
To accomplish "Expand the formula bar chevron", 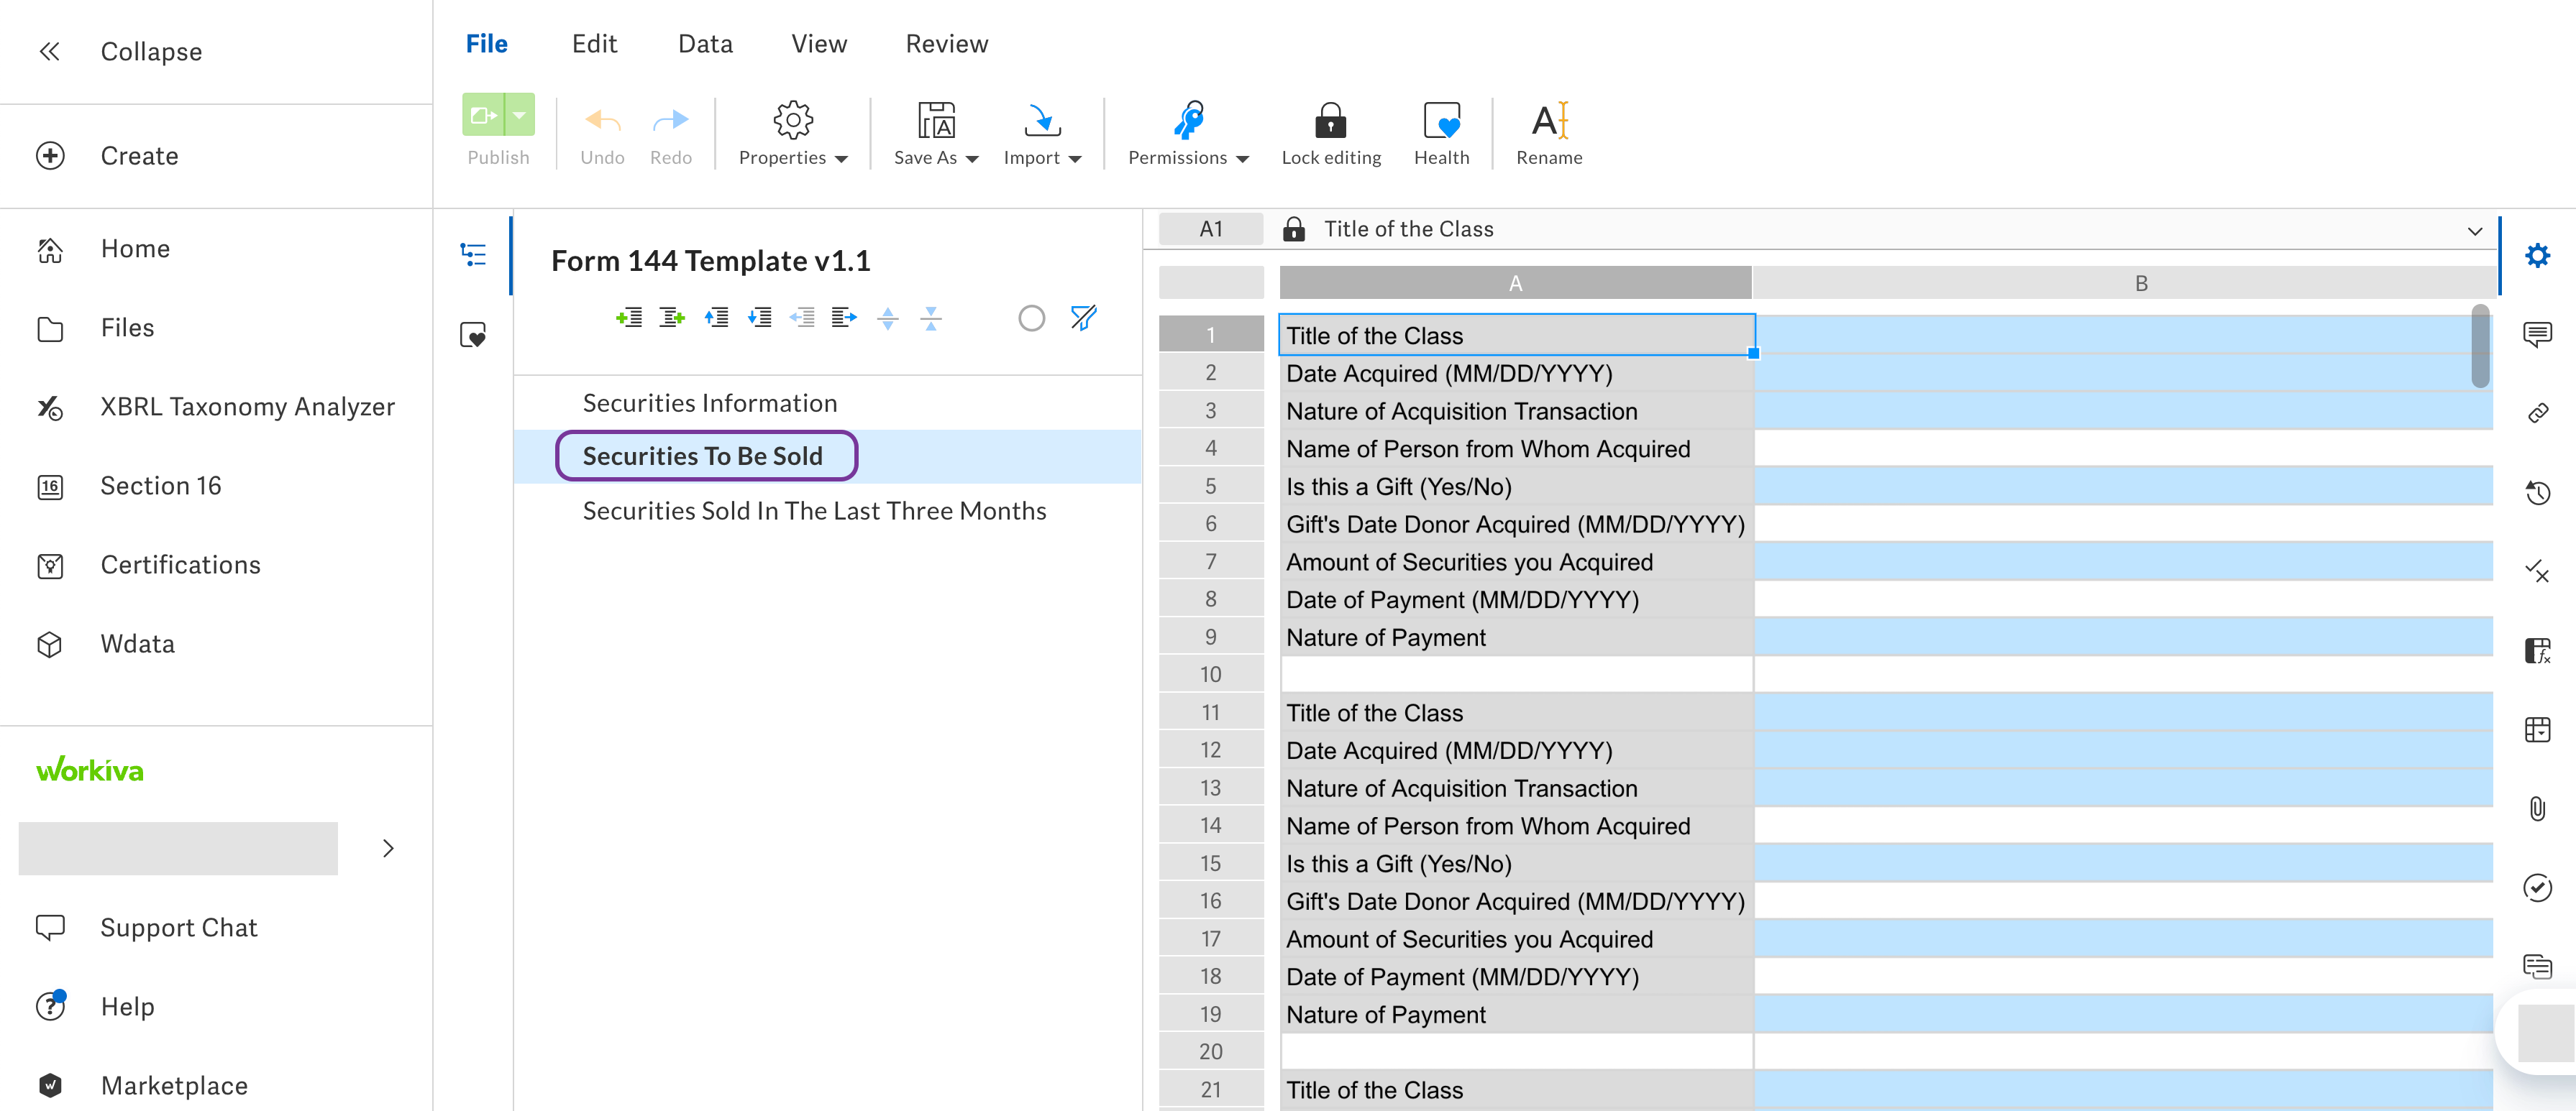I will pos(2474,230).
